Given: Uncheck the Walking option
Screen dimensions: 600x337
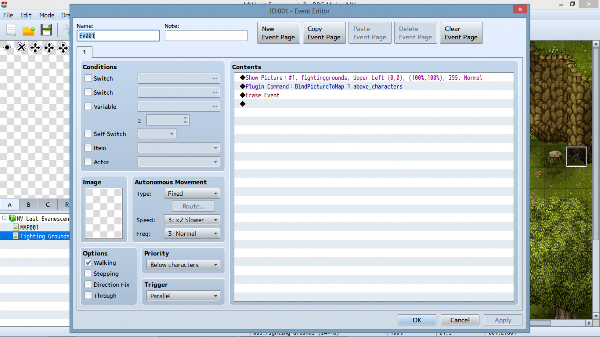Looking at the screenshot, I should [x=88, y=263].
